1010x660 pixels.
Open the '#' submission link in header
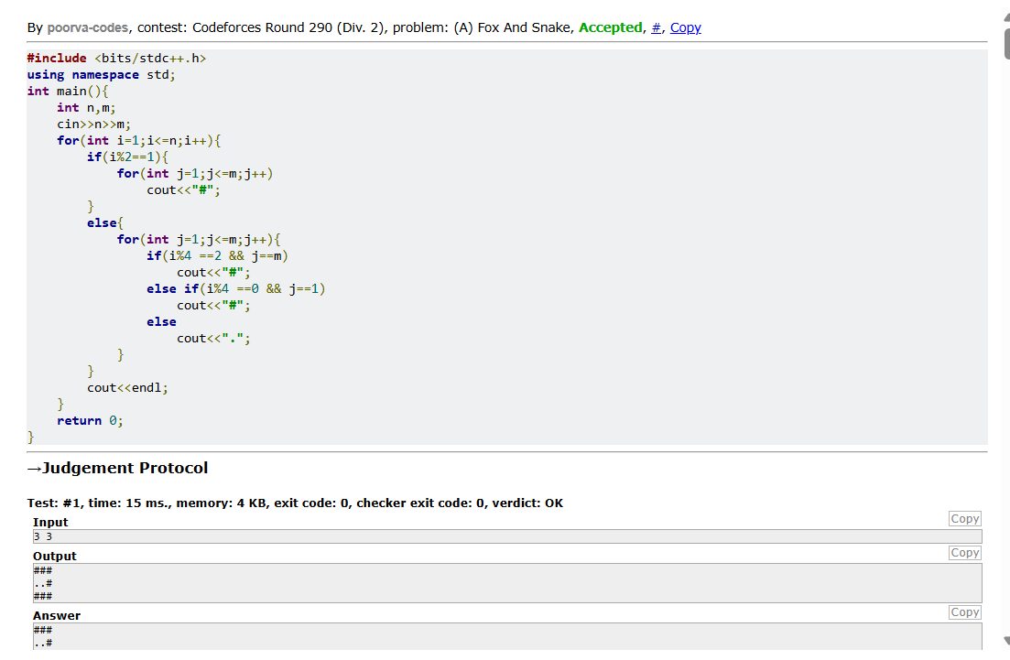point(656,27)
